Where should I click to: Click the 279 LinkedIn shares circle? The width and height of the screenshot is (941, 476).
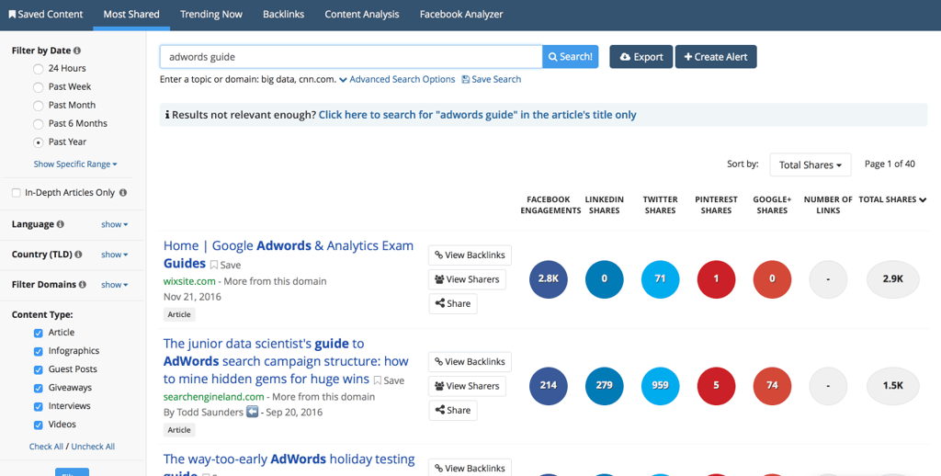pyautogui.click(x=605, y=386)
